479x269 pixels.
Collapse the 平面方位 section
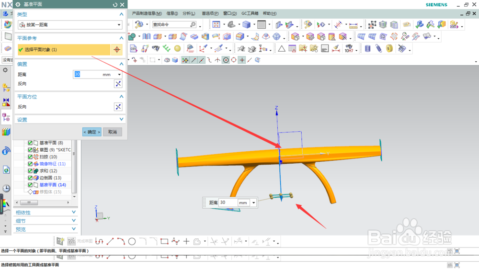[121, 97]
